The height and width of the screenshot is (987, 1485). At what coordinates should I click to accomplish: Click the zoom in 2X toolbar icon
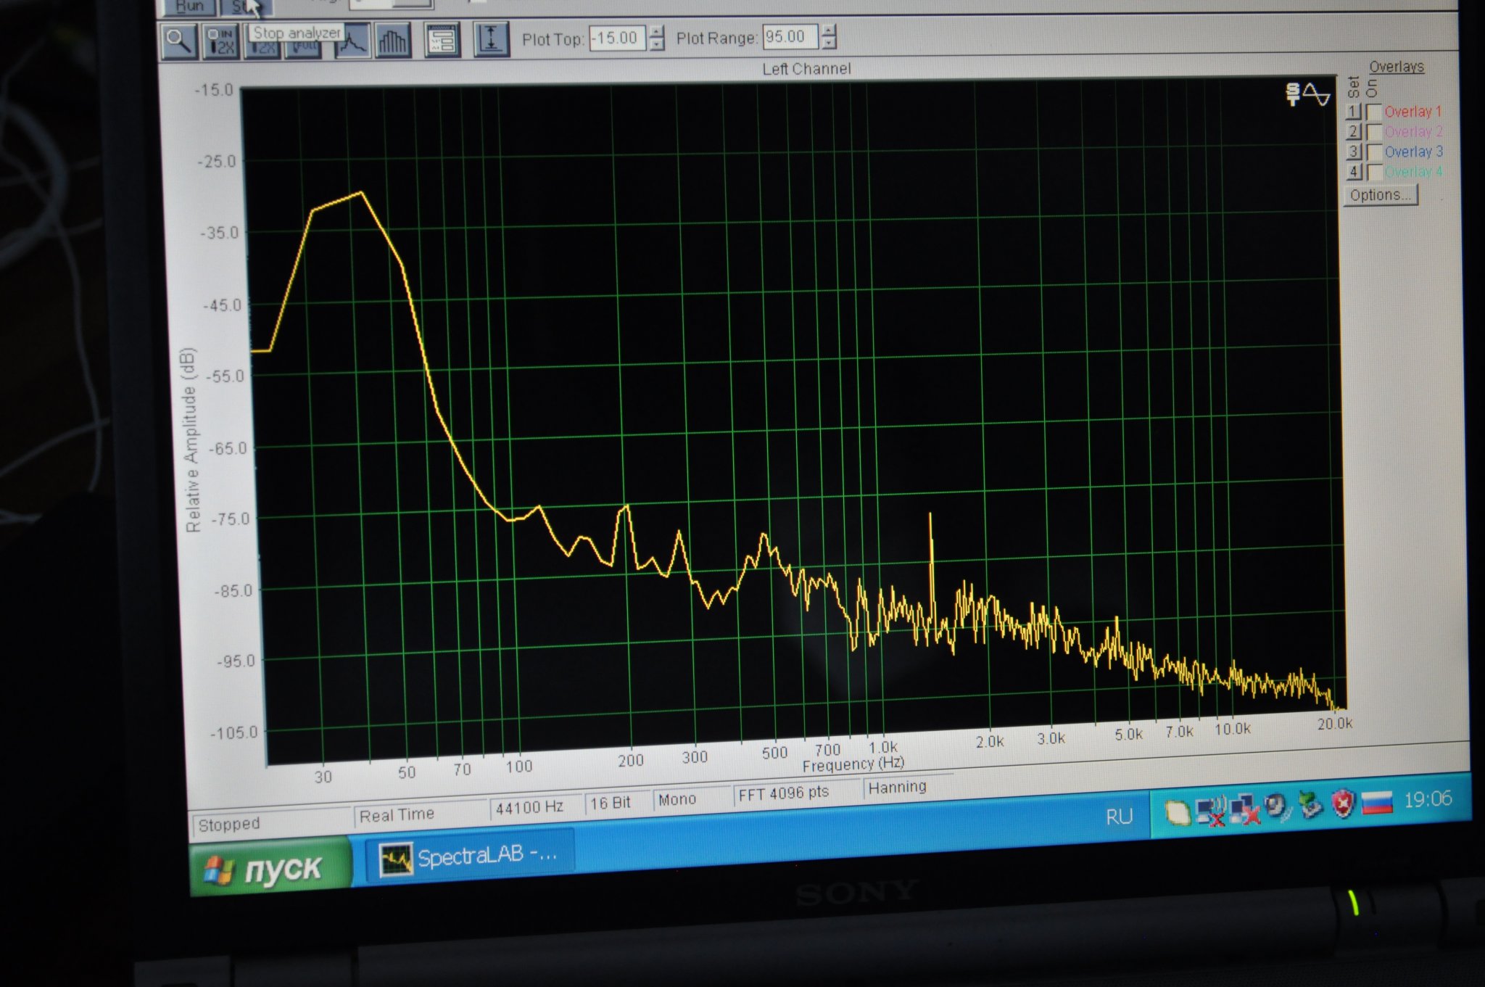pyautogui.click(x=220, y=41)
